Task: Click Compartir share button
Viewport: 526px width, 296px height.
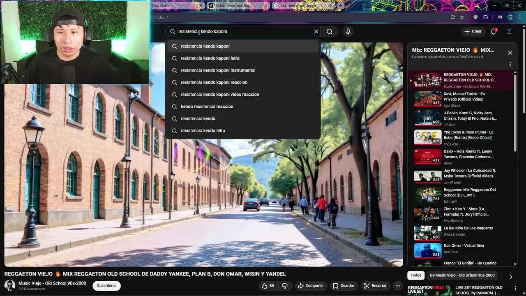Action: coord(310,286)
